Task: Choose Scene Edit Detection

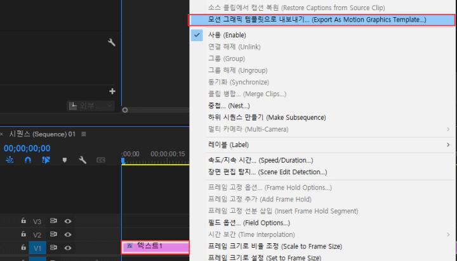Action: pyautogui.click(x=268, y=172)
